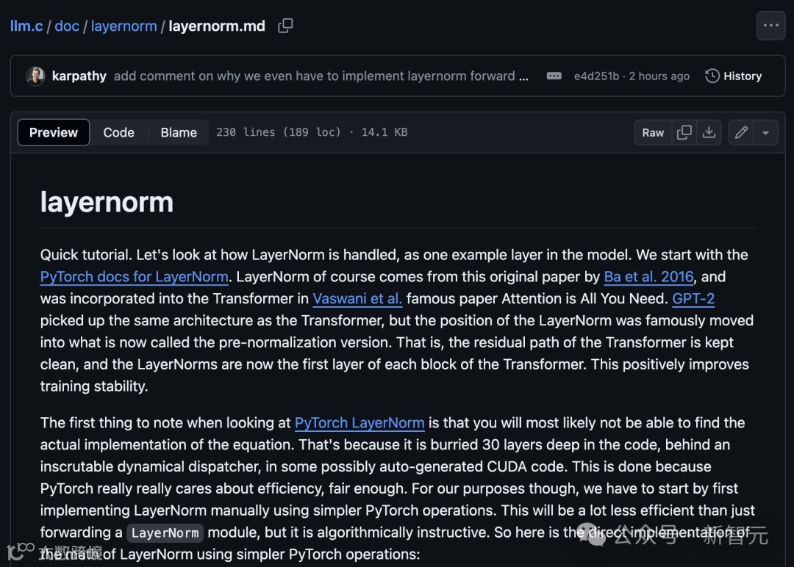Image resolution: width=794 pixels, height=567 pixels.
Task: Click the layernorm page heading
Action: coord(107,202)
